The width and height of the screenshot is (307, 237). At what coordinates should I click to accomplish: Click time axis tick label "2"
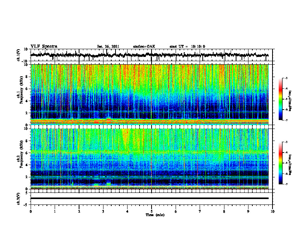79,211
